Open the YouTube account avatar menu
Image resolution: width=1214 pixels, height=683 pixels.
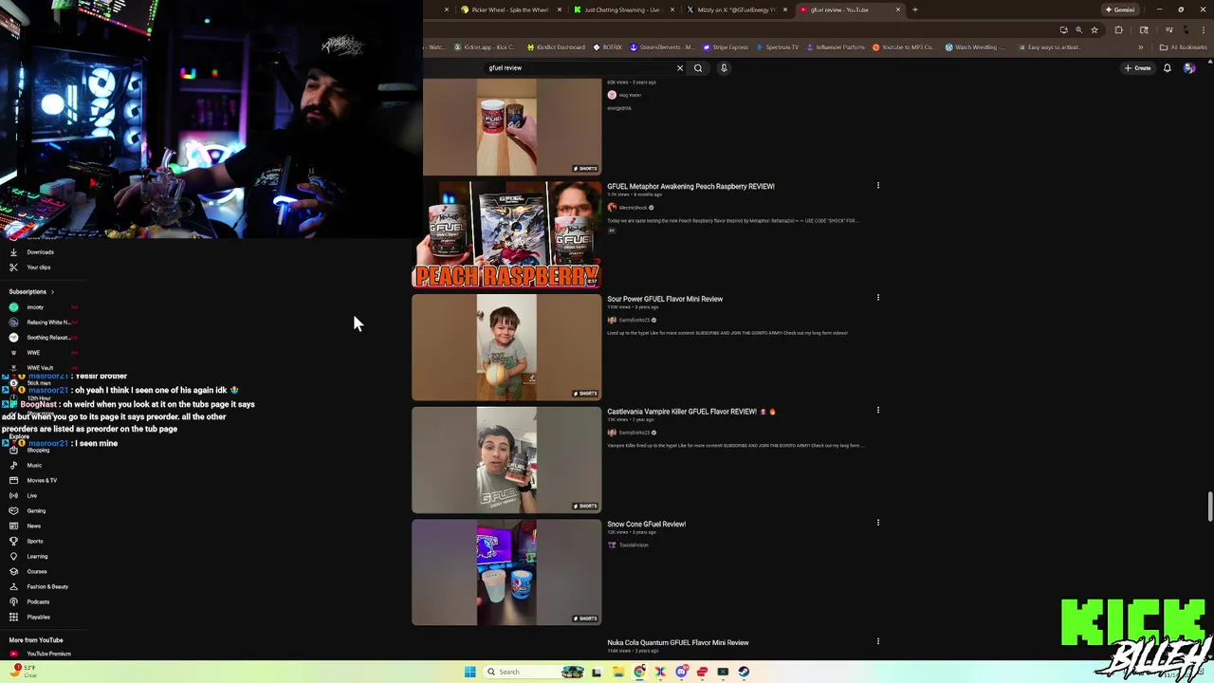tap(1189, 68)
